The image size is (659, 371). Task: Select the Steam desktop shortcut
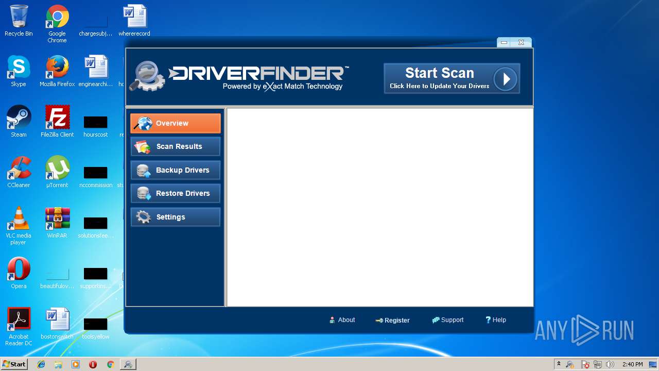(19, 122)
